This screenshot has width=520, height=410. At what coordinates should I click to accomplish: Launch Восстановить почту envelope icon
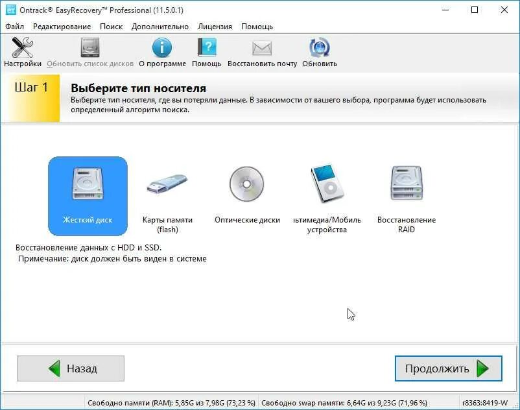pyautogui.click(x=262, y=52)
